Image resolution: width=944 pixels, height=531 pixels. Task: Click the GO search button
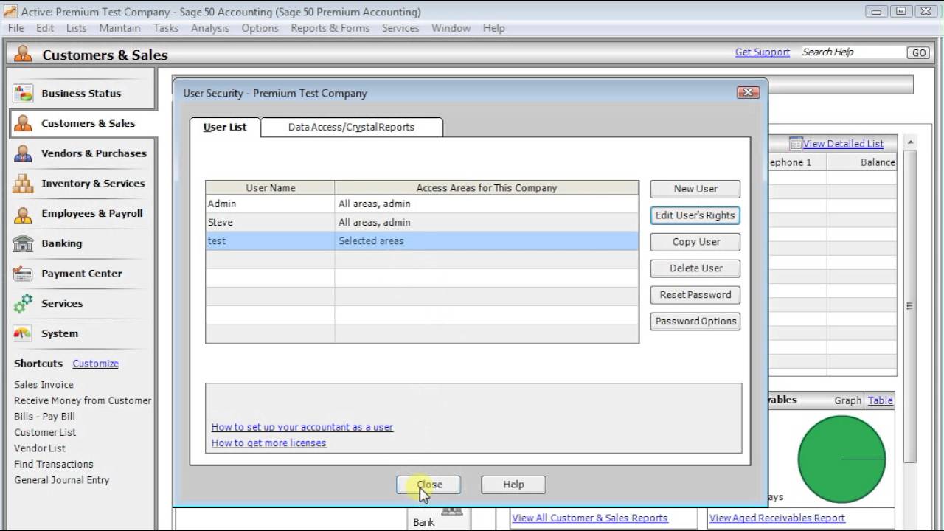pos(918,52)
